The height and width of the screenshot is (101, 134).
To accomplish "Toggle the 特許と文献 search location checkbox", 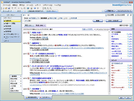I will pos(49,18).
